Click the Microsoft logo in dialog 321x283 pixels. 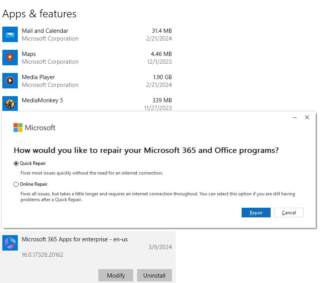coord(34,128)
